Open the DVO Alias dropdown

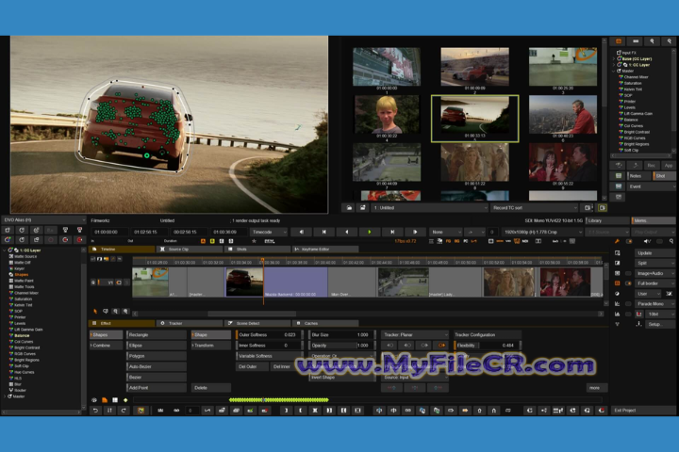pyautogui.click(x=42, y=219)
